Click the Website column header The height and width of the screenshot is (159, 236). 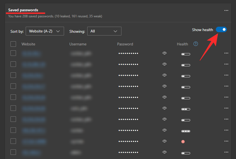click(x=28, y=44)
